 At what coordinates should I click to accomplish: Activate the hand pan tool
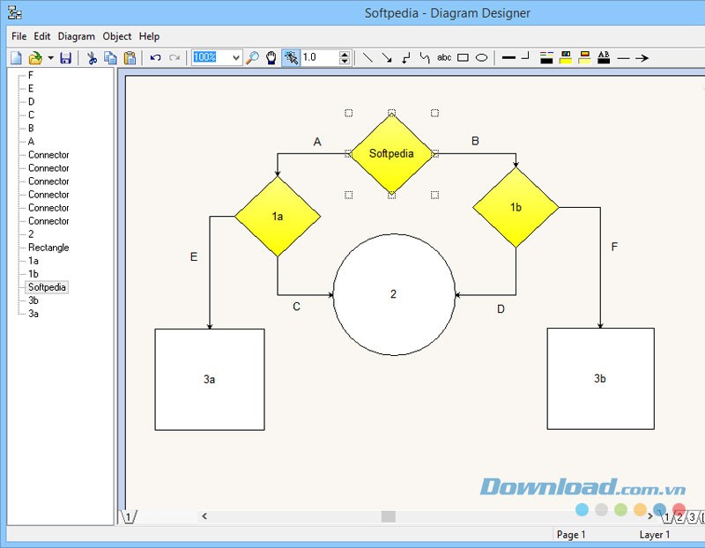click(271, 58)
